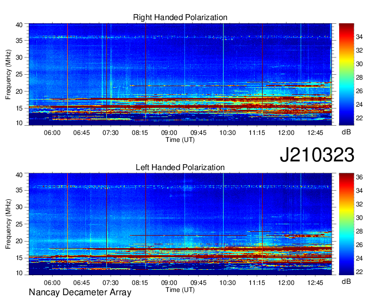Click 15 MHz tick on Right Handed plot
Screen dimensions: 369x299
19,108
